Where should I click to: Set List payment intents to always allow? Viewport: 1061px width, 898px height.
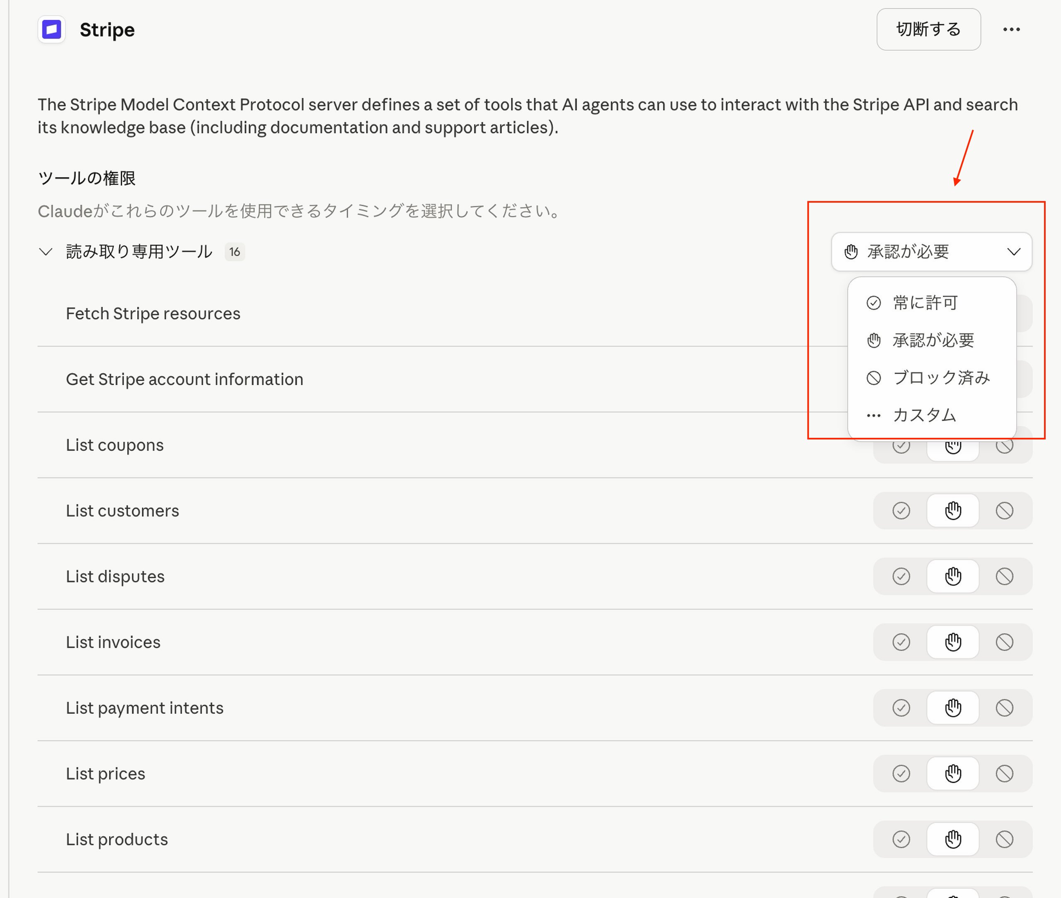pos(901,708)
